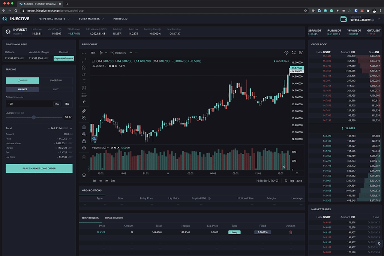Adjust the leverage slider handle
The height and width of the screenshot is (256, 384).
click(x=34, y=117)
